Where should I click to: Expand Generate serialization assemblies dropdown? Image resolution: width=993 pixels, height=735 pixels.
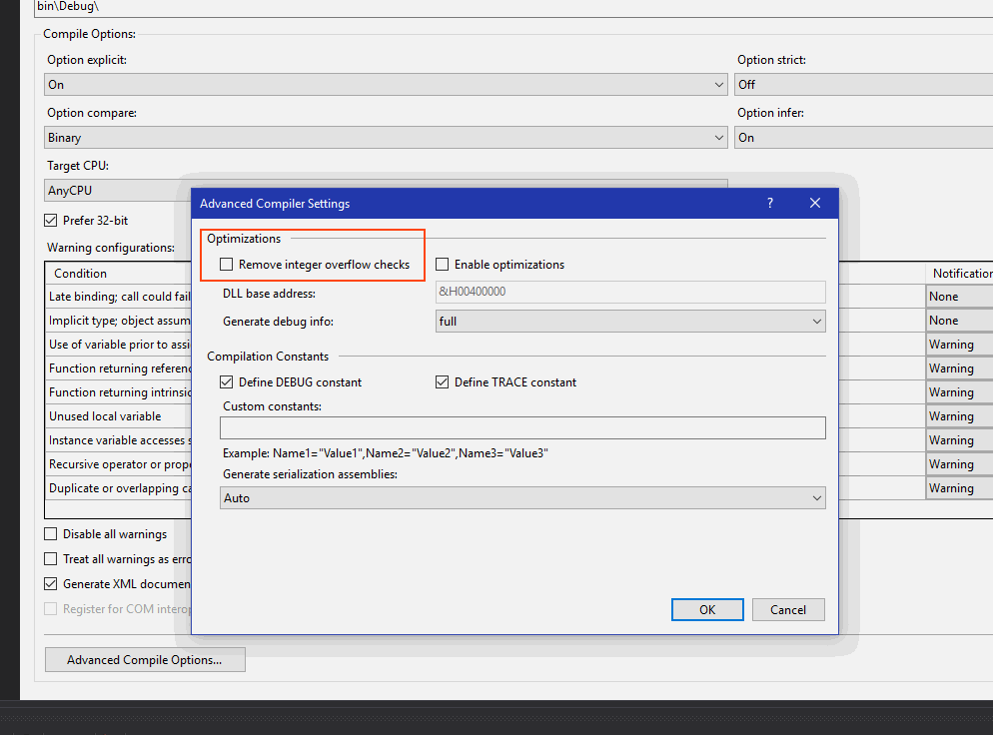click(x=522, y=498)
